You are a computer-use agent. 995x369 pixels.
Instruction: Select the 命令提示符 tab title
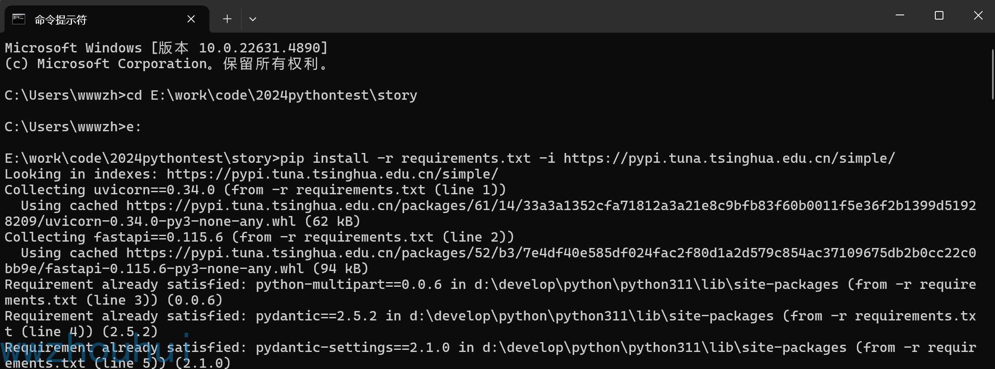pos(61,20)
